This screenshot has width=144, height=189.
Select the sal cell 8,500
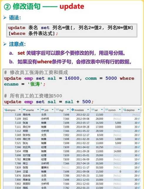point(100,135)
